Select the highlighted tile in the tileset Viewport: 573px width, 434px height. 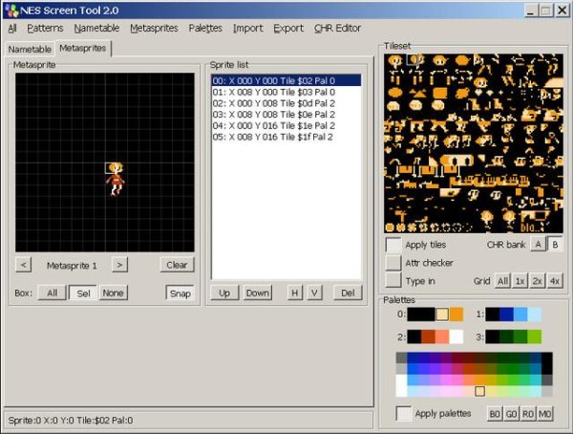[413, 59]
